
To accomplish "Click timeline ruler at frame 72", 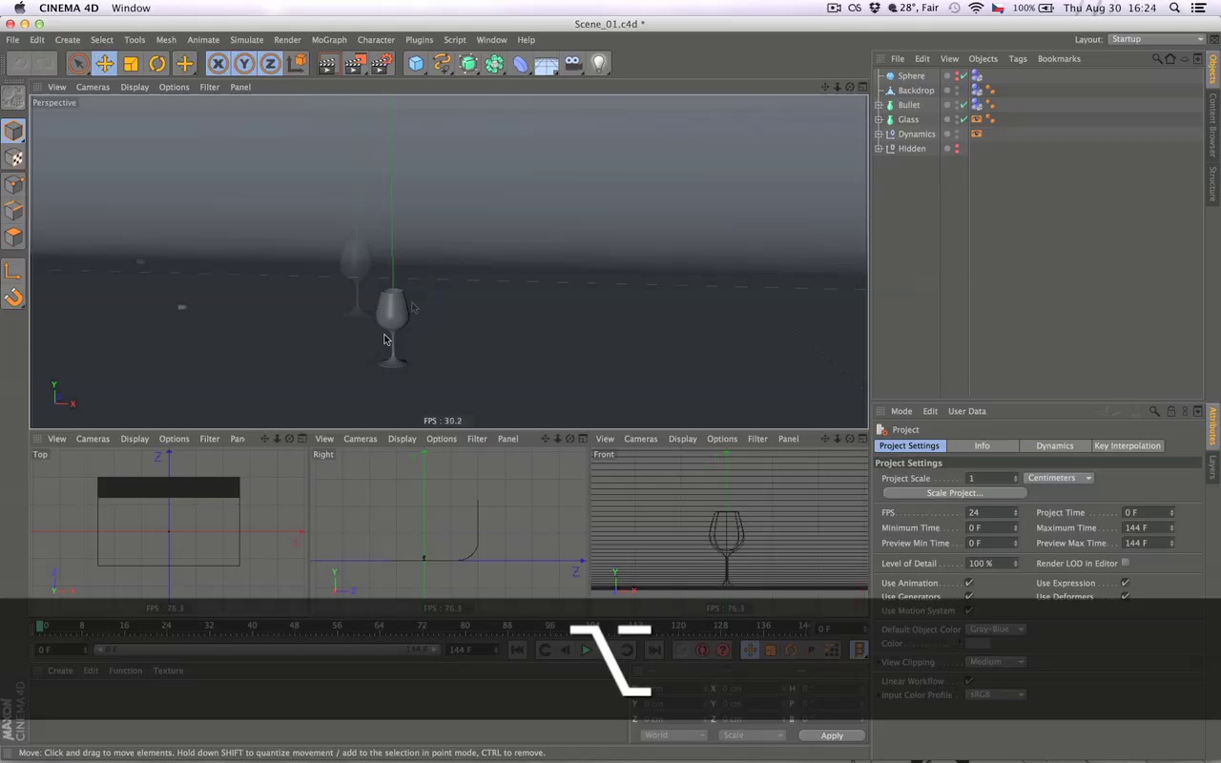I will coord(422,626).
